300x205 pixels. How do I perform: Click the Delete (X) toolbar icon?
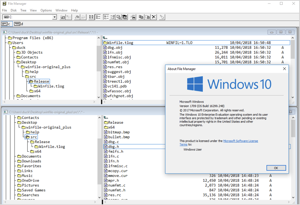pos(154,17)
